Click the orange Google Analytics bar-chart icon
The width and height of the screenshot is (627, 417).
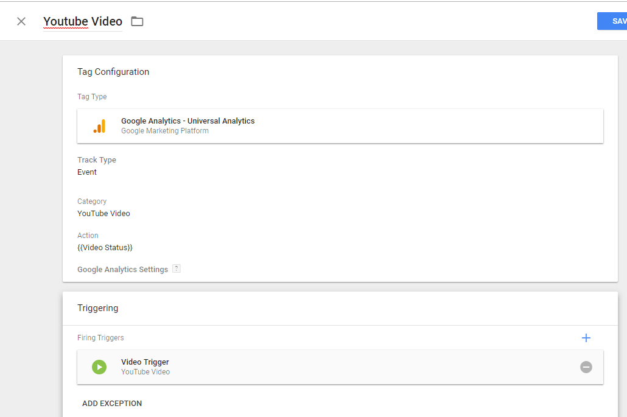(x=99, y=126)
